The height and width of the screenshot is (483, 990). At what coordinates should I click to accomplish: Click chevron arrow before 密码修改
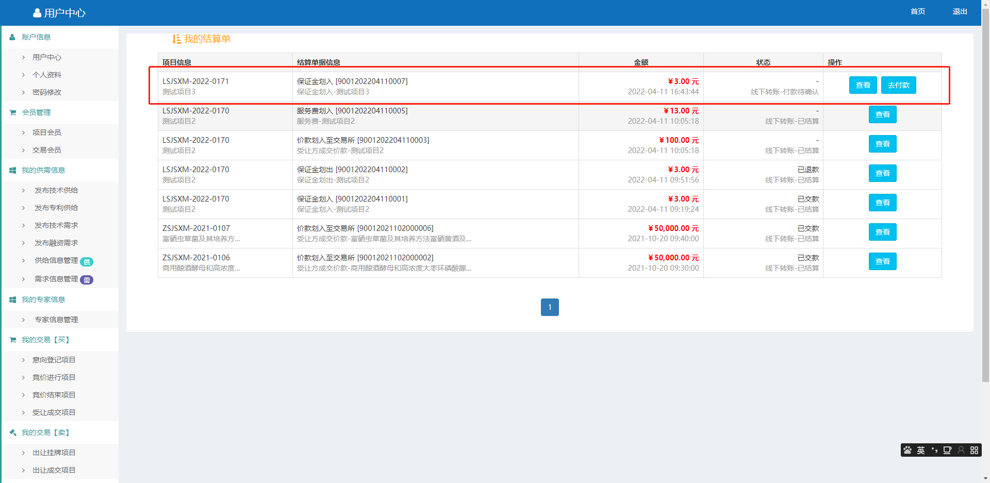pyautogui.click(x=23, y=92)
